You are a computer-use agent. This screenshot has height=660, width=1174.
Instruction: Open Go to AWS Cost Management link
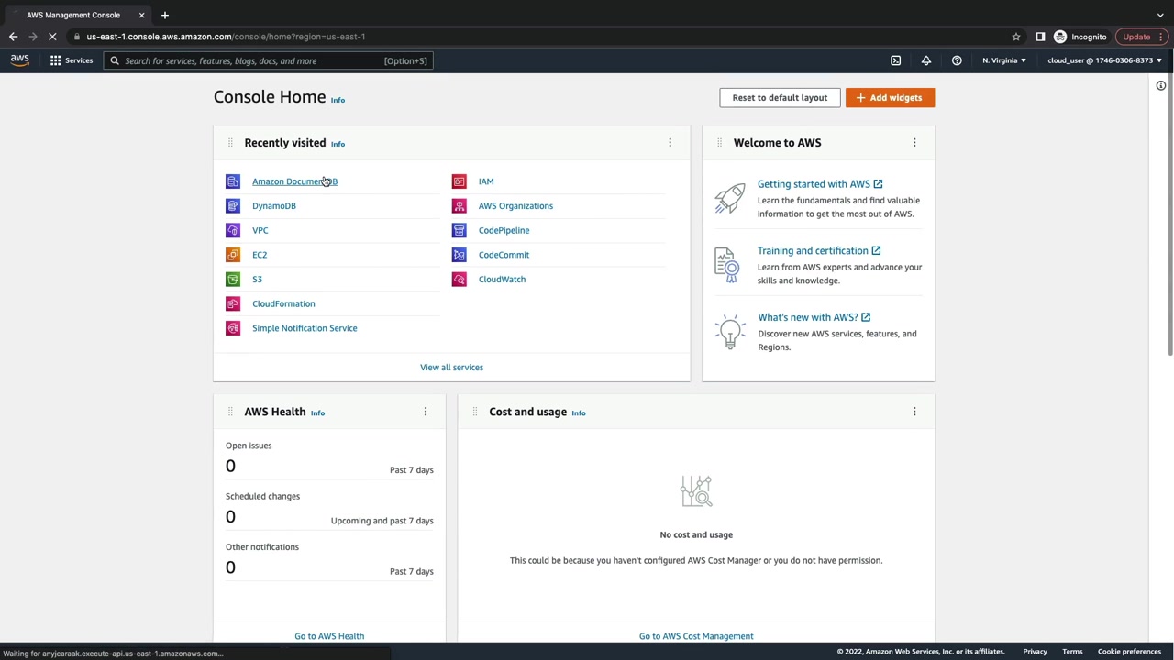[x=696, y=636]
